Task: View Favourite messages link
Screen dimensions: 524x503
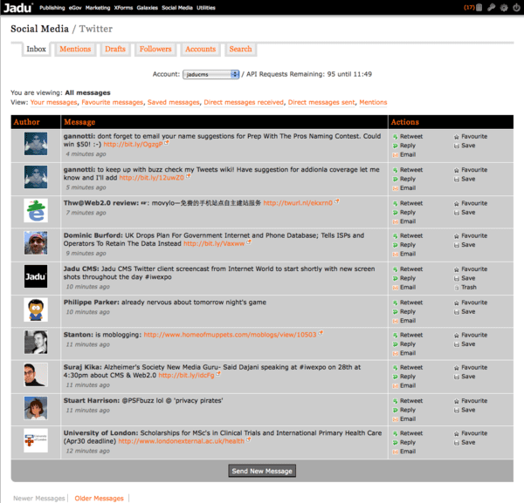Action: 113,102
